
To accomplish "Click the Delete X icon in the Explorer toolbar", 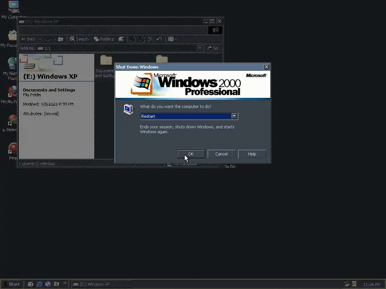I will (x=150, y=39).
